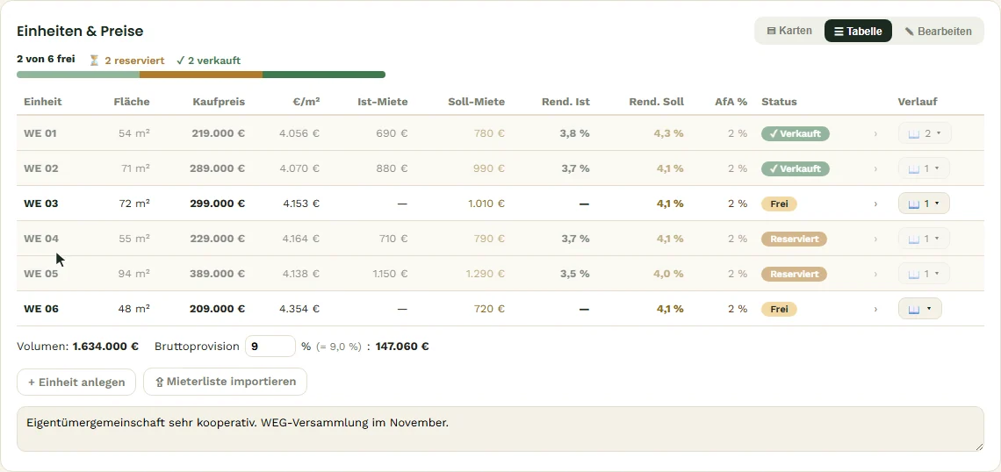Click the checkmark verkauft legend
Viewport: 1001px width, 472px height.
[x=208, y=61]
